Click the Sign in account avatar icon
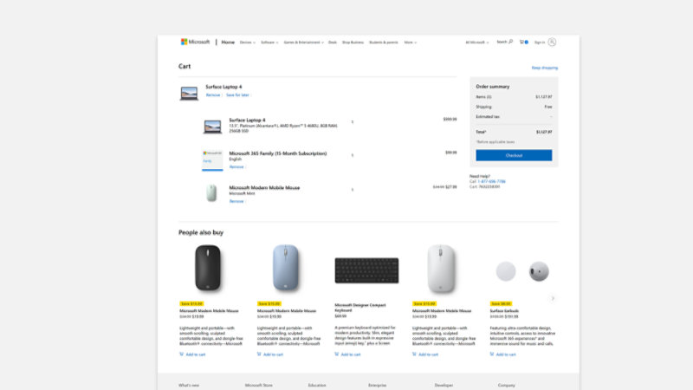This screenshot has height=390, width=693. click(x=552, y=42)
